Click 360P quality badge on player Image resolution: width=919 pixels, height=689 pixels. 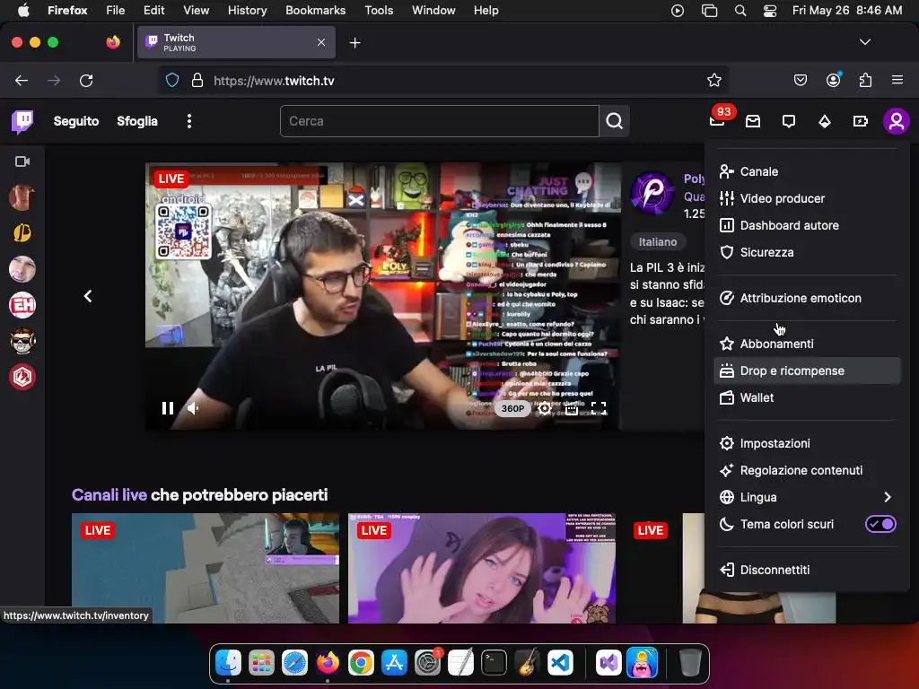pos(512,408)
